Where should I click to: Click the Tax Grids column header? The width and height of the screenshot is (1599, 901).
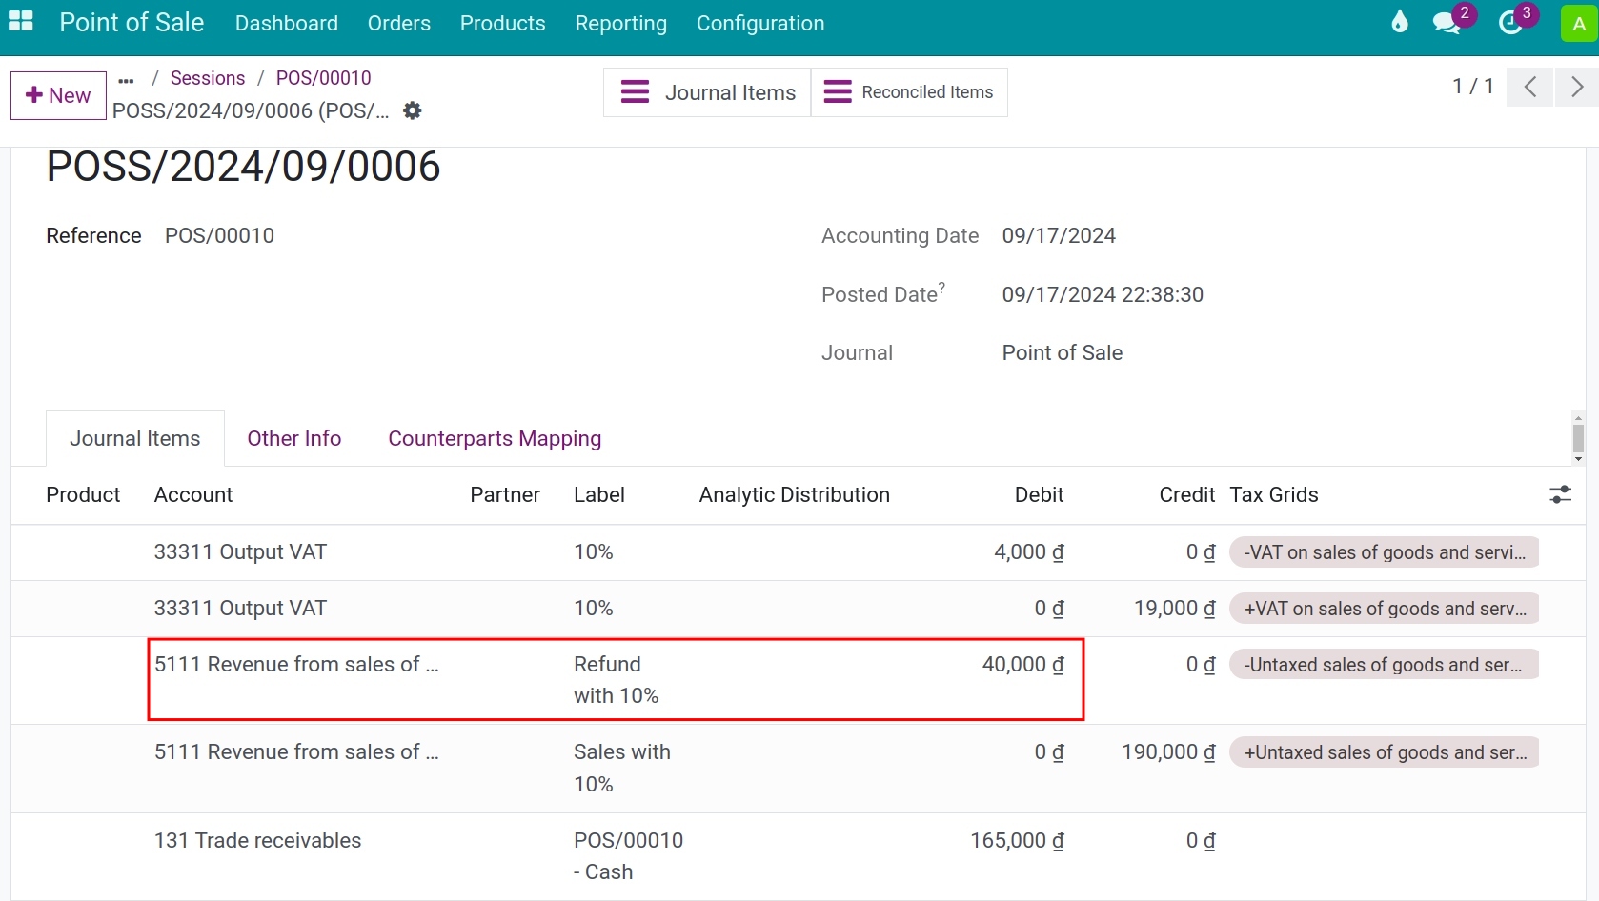(x=1274, y=494)
